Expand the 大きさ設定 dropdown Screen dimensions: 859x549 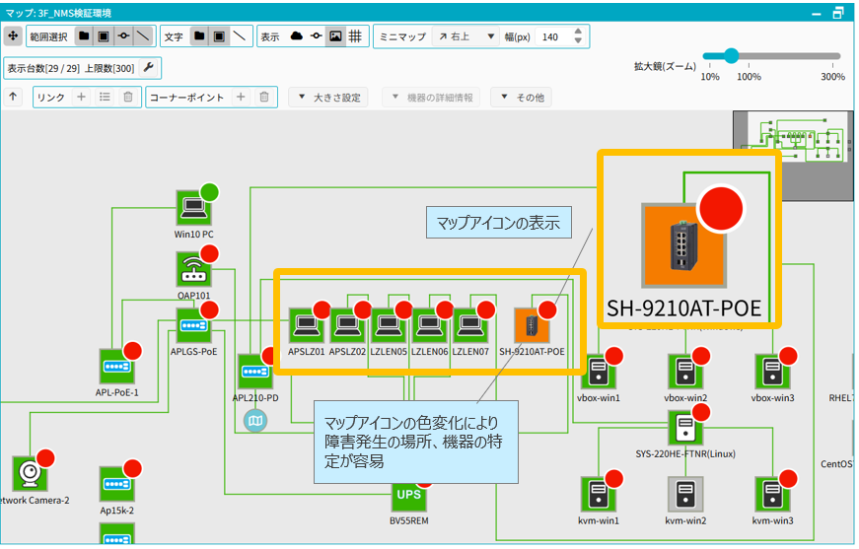click(328, 98)
